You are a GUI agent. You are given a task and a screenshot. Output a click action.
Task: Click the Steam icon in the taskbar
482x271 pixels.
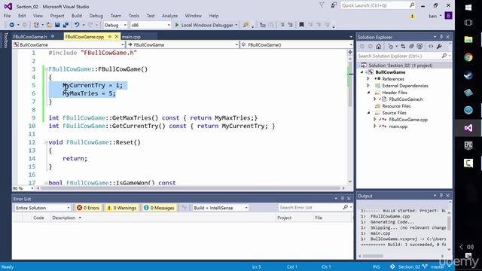tap(468, 75)
